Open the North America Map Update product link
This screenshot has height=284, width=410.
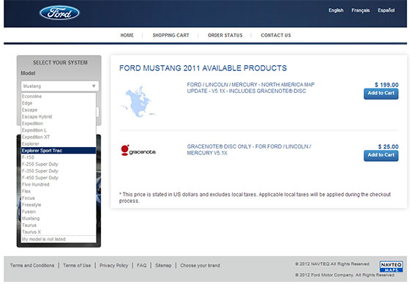250,88
